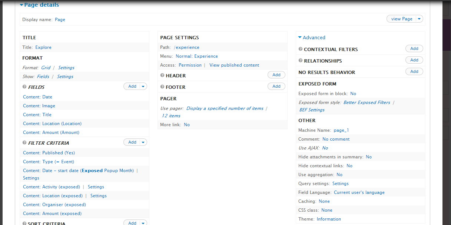Edit View published content access setting
Image resolution: width=451 pixels, height=225 pixels.
[234, 65]
